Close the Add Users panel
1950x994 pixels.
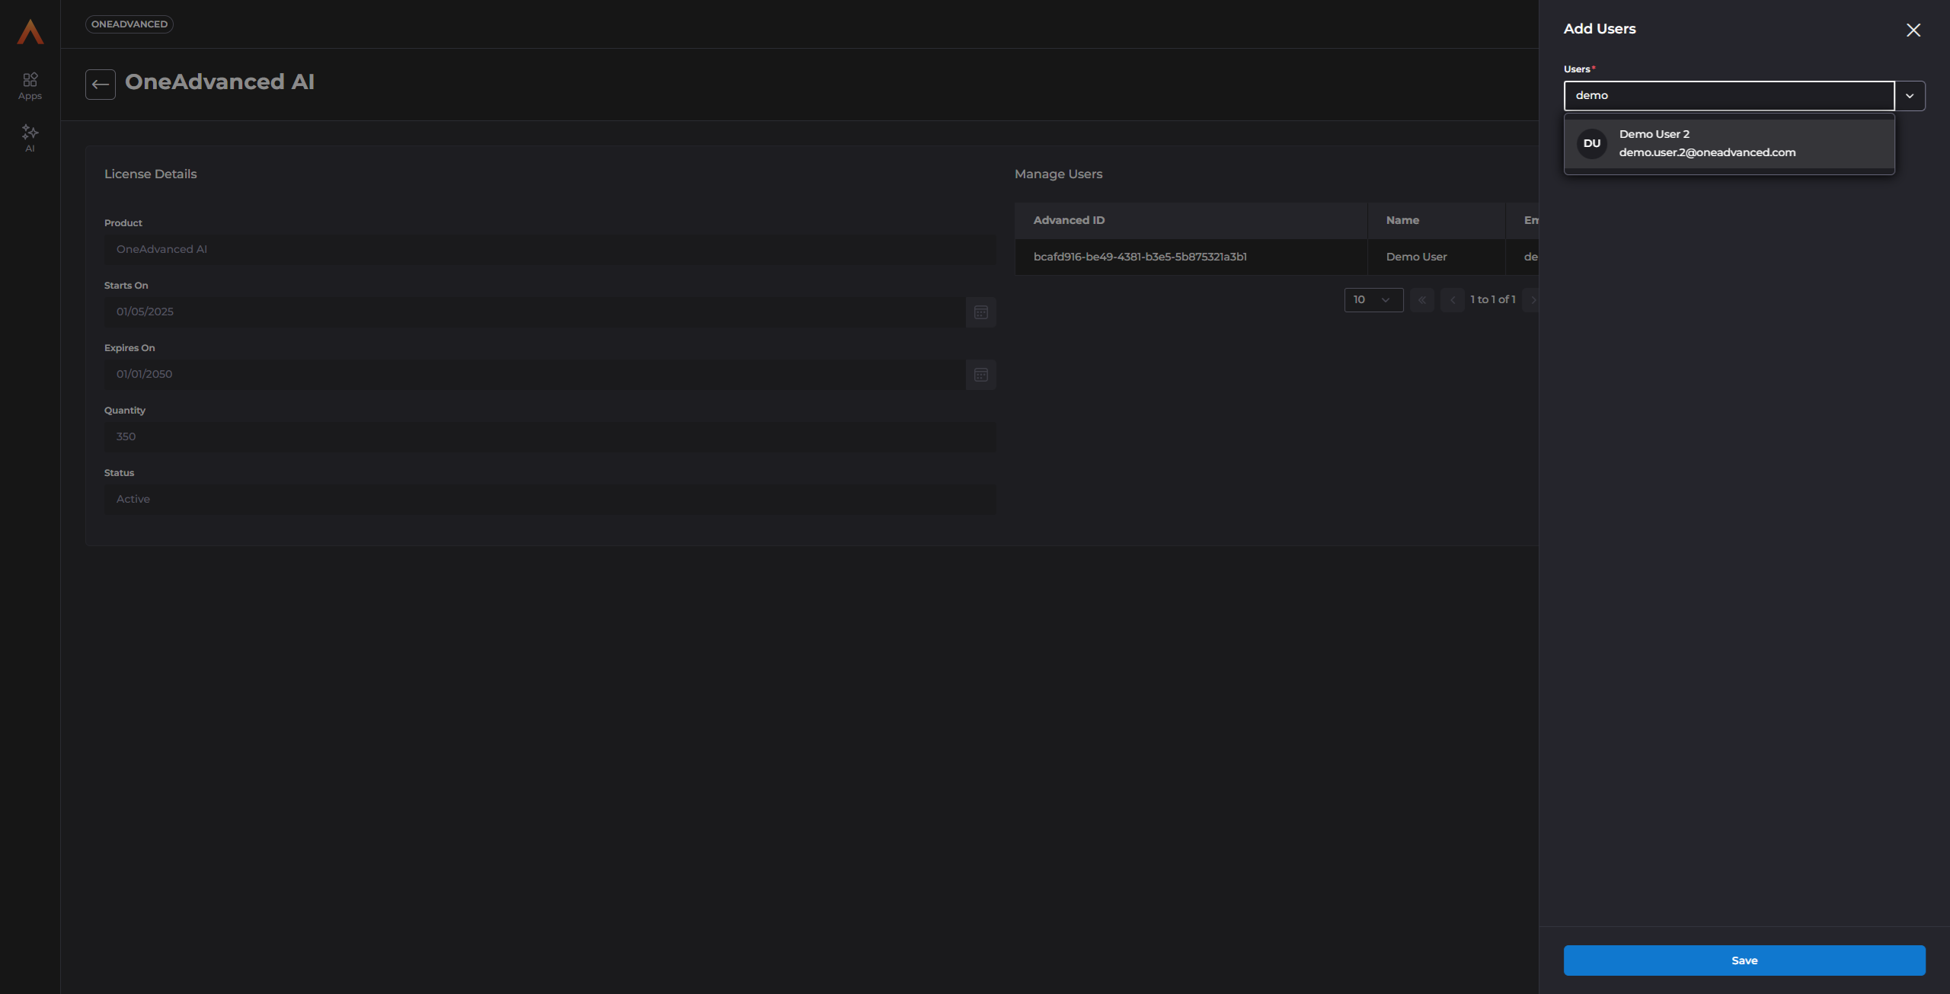(x=1913, y=30)
